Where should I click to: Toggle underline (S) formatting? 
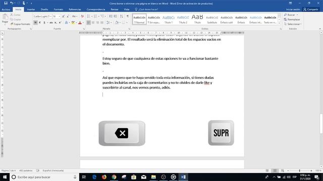tap(44, 23)
